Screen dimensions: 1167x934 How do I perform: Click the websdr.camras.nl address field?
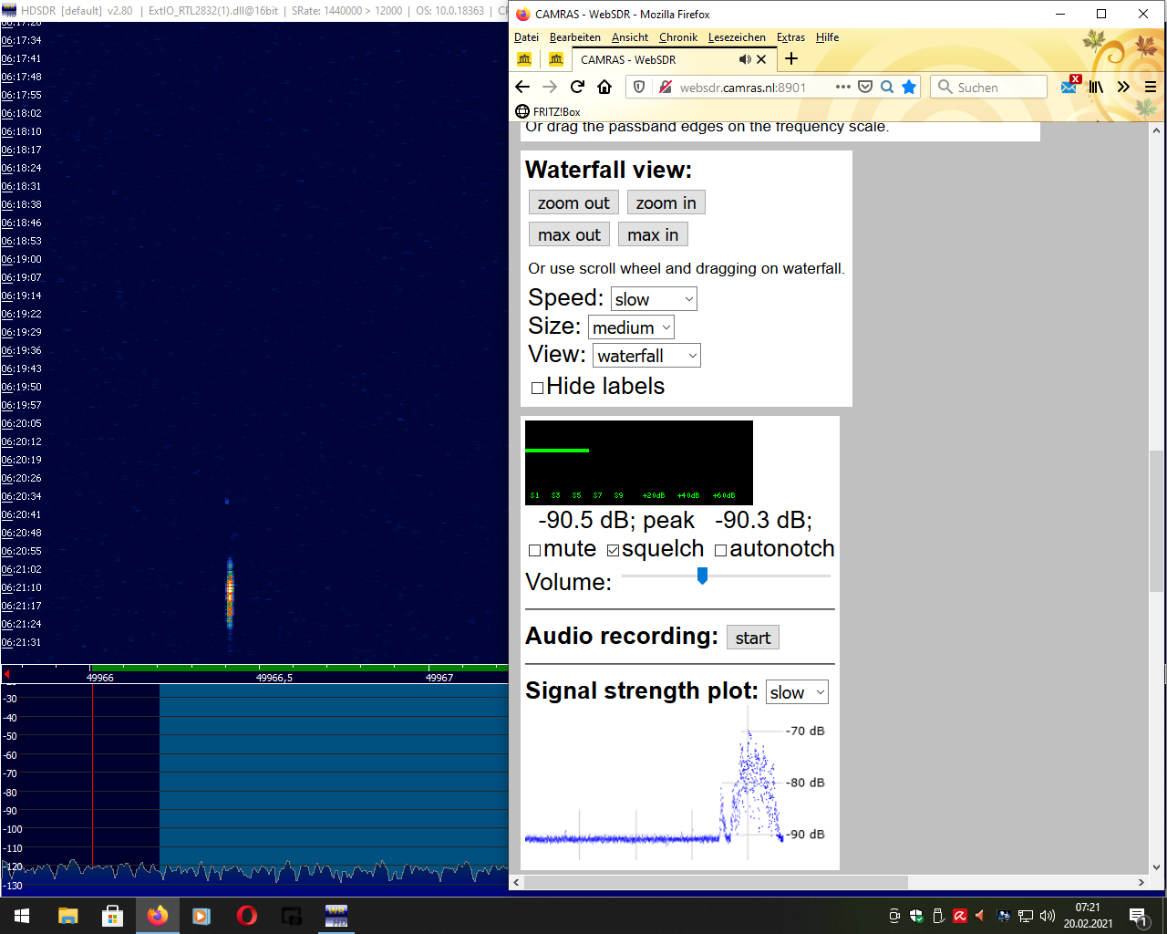click(x=743, y=87)
